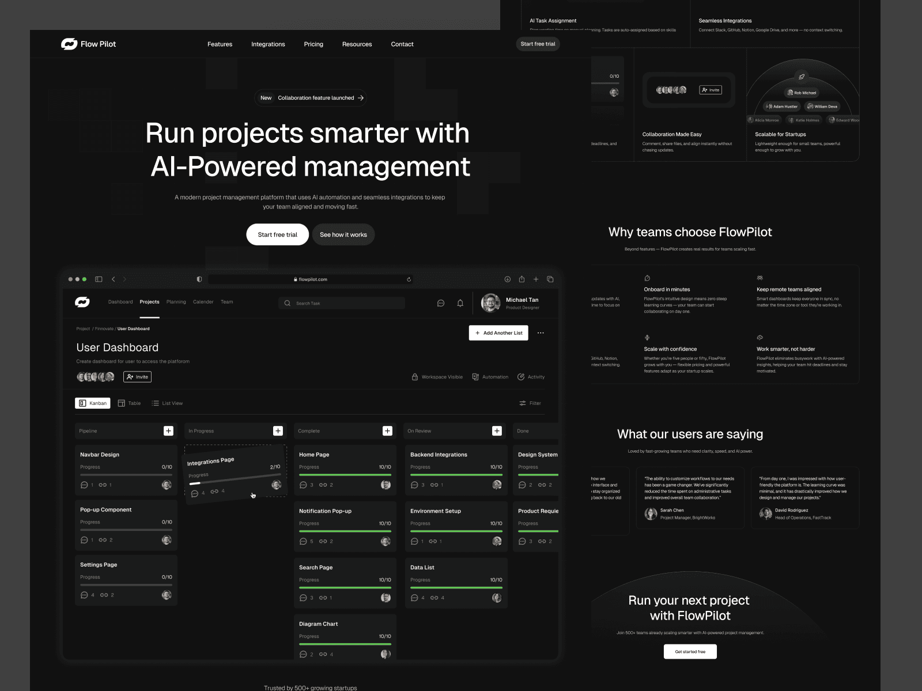Screen dimensions: 922x691
Task: Click Home Page card progress bar
Action: pyautogui.click(x=345, y=475)
